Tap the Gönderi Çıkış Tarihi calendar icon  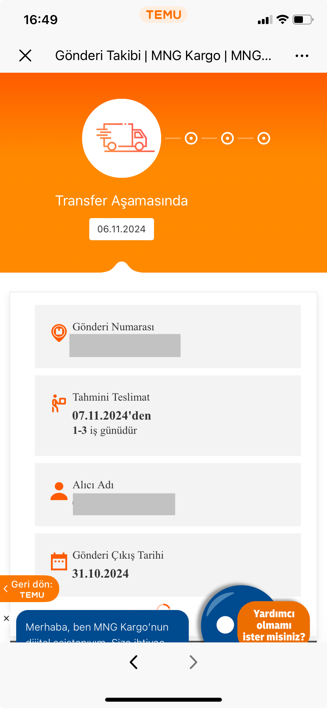(x=59, y=561)
